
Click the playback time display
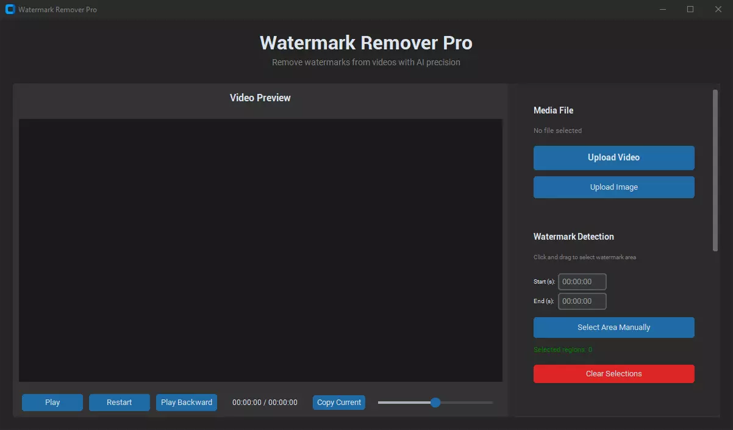265,402
